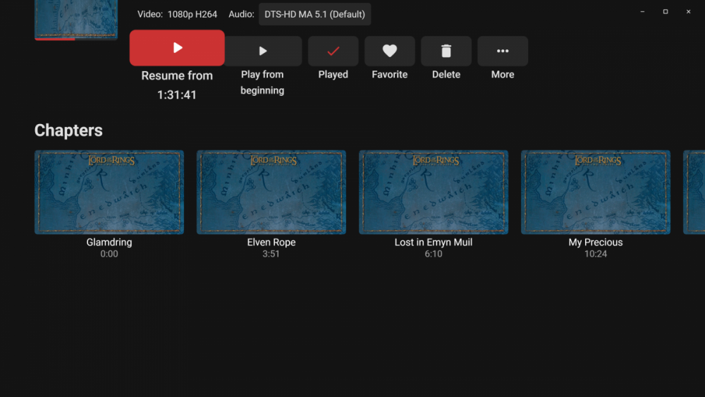The image size is (705, 397).
Task: Click the 3:51 chapter timestamp
Action: coord(271,254)
